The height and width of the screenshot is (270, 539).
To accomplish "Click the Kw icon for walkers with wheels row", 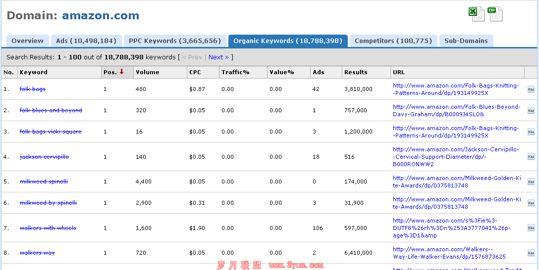I will pos(531,228).
